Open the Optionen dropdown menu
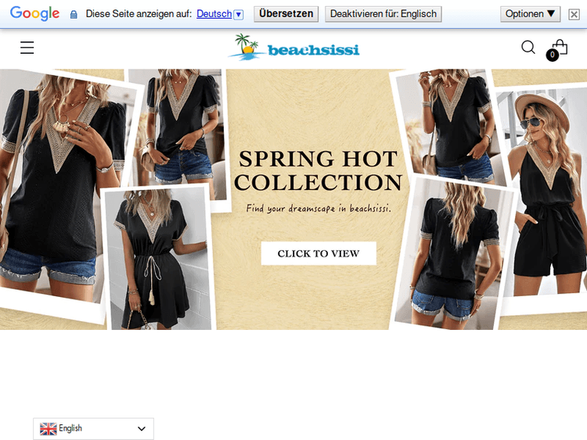This screenshot has width=587, height=440. pos(530,14)
